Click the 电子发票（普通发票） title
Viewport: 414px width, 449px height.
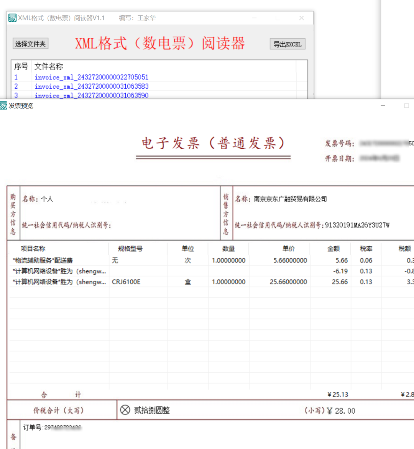click(x=214, y=143)
